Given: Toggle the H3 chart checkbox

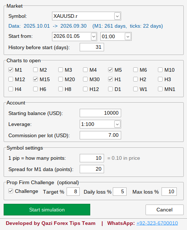Looking at the screenshot, I should (x=160, y=79).
